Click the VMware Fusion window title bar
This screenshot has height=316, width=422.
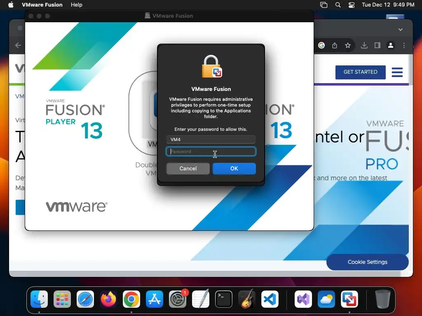(x=169, y=16)
